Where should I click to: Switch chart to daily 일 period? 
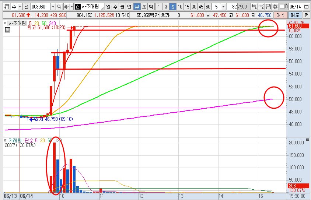108,7
